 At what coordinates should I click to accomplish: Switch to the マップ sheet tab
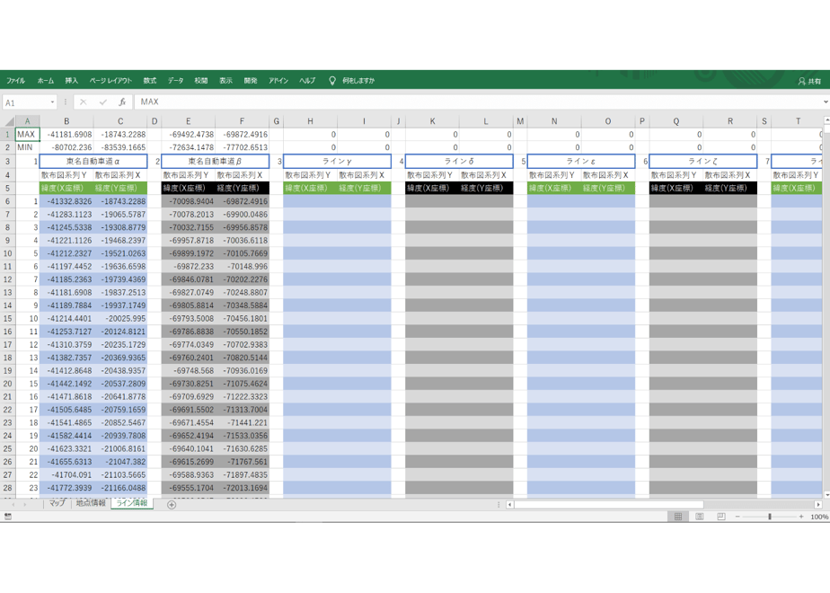[x=57, y=503]
